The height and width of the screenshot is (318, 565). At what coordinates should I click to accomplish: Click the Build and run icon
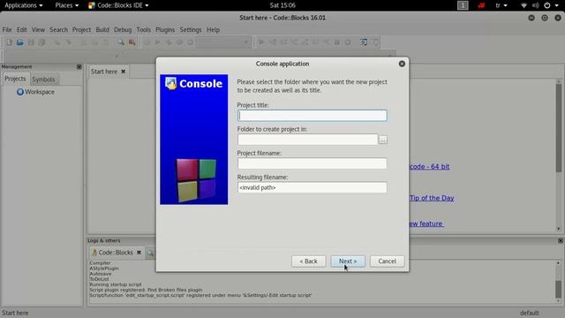tap(169, 42)
